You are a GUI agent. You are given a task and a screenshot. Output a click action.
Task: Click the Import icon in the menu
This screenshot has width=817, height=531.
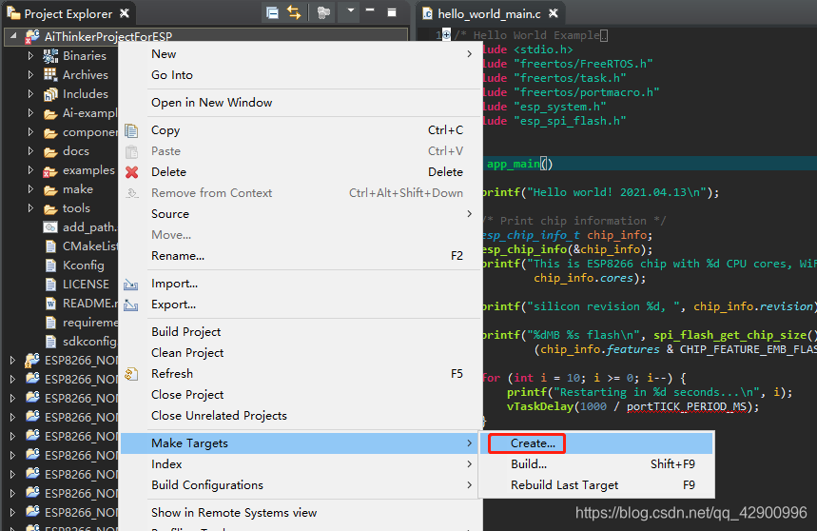(x=131, y=284)
